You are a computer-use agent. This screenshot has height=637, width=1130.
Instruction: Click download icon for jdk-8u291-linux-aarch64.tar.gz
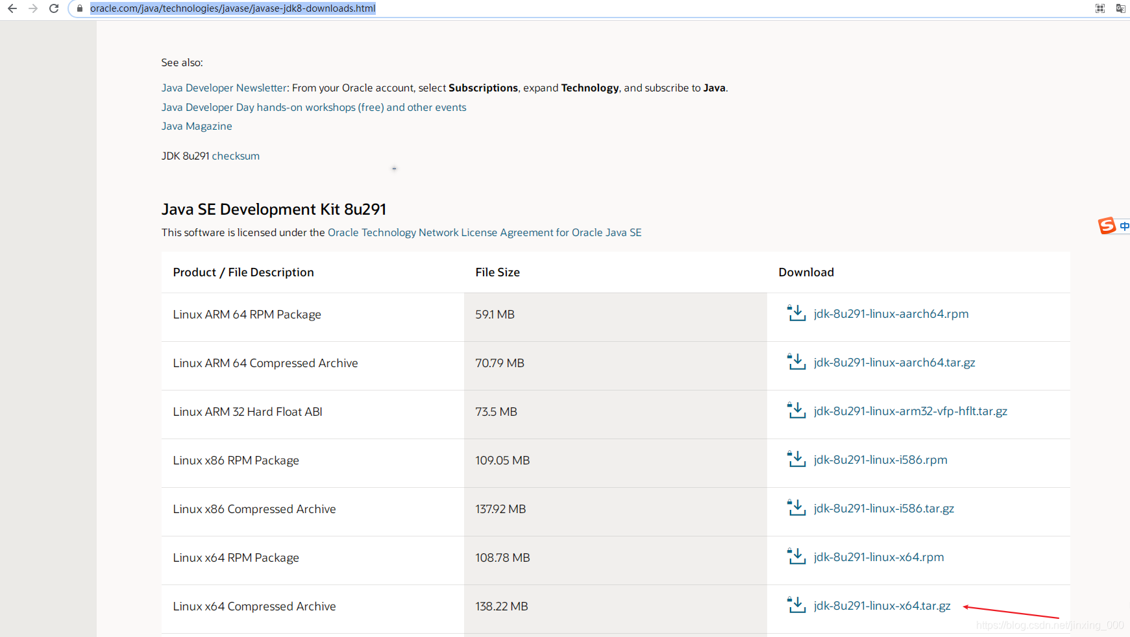(796, 362)
